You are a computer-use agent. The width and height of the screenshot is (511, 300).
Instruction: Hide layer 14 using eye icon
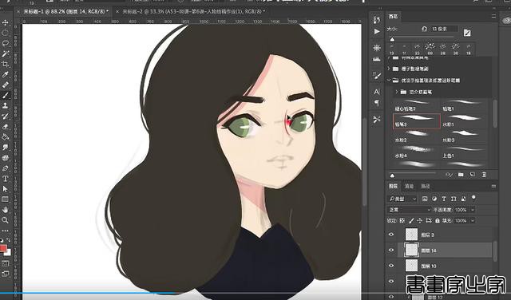391,251
